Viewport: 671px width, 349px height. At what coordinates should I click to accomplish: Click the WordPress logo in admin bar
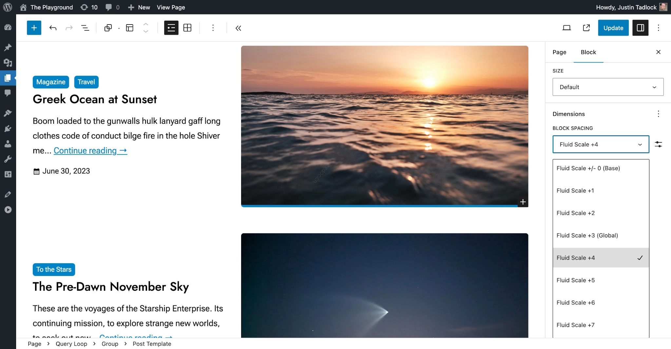click(x=8, y=7)
